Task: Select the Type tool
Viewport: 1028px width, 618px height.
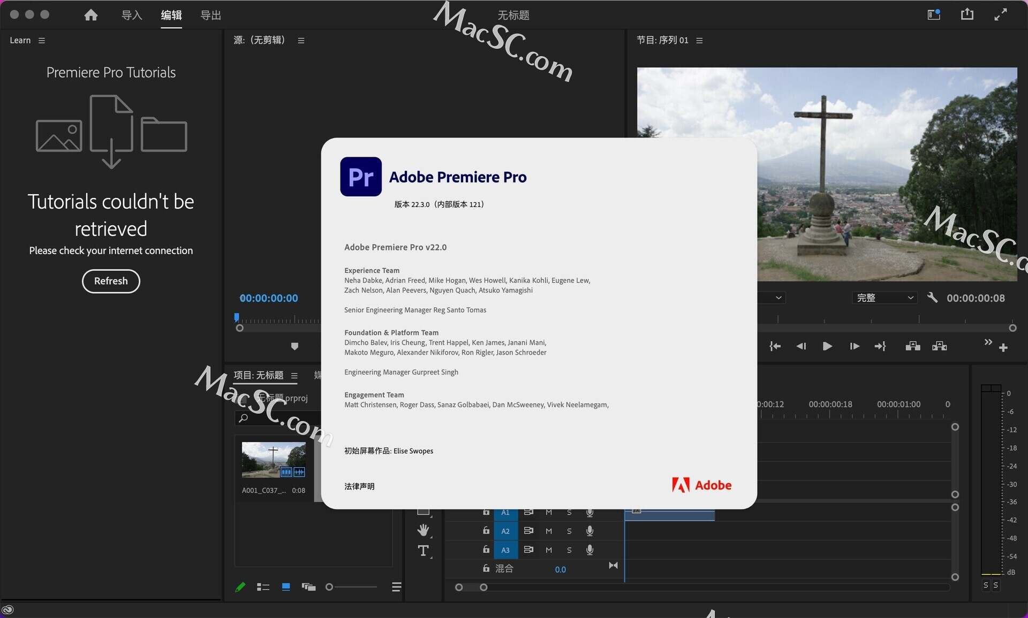Action: pyautogui.click(x=424, y=551)
